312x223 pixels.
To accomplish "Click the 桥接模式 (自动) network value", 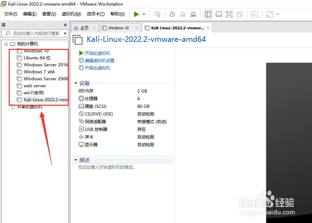I will pyautogui.click(x=152, y=122).
